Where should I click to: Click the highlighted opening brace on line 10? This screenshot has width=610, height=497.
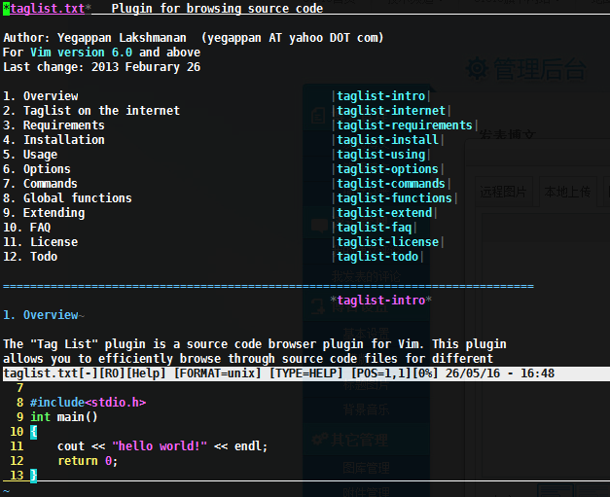pos(33,432)
